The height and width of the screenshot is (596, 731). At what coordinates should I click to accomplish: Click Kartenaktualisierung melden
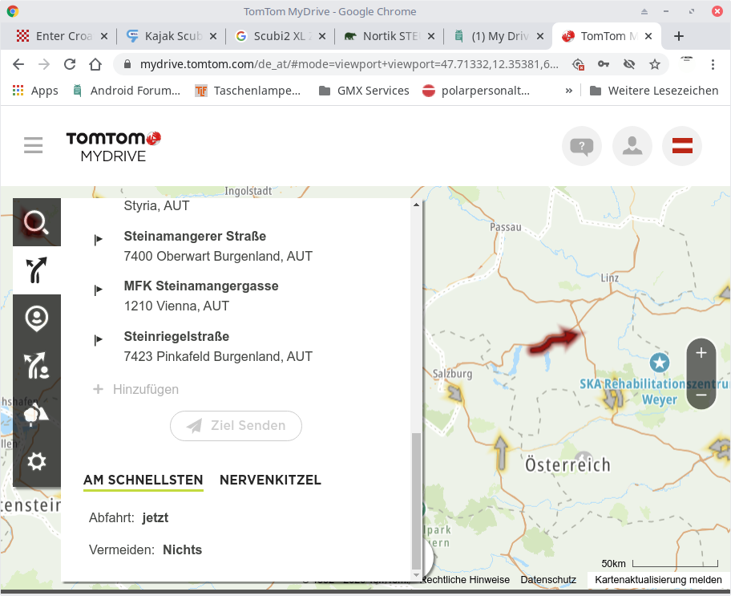(658, 580)
